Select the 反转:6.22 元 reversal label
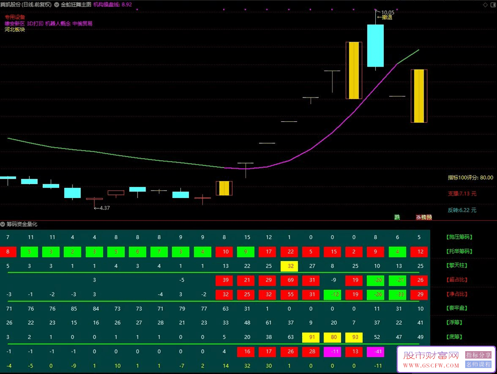 [462, 210]
